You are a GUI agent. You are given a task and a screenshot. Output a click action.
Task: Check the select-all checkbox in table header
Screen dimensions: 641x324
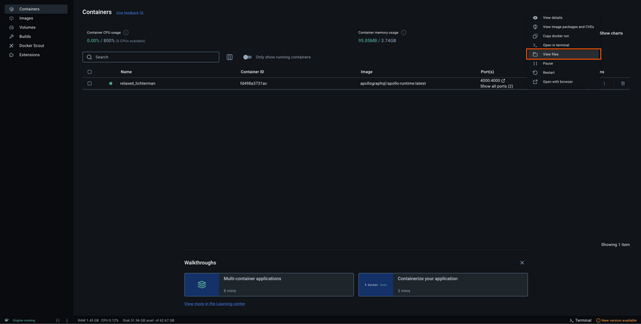89,72
